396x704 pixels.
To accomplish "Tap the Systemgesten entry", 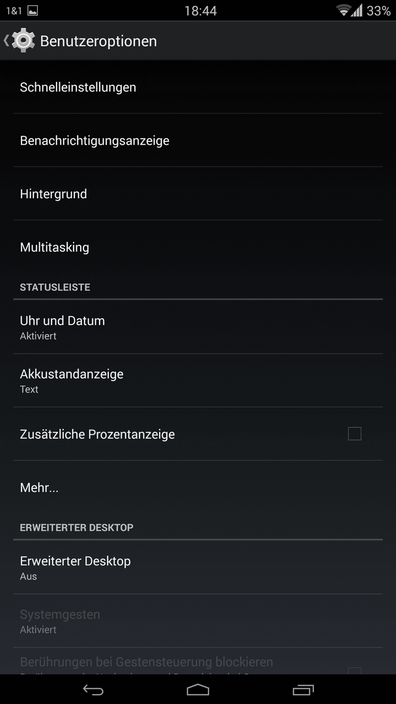I will tap(198, 621).
